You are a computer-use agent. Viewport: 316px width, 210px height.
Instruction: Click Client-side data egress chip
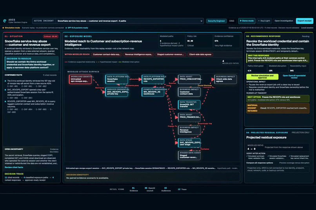[x=200, y=54]
